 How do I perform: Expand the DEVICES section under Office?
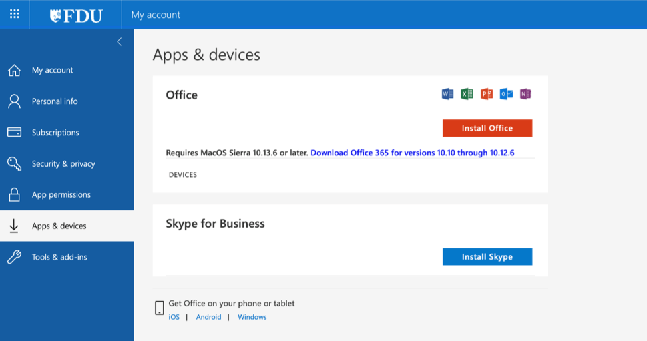183,175
